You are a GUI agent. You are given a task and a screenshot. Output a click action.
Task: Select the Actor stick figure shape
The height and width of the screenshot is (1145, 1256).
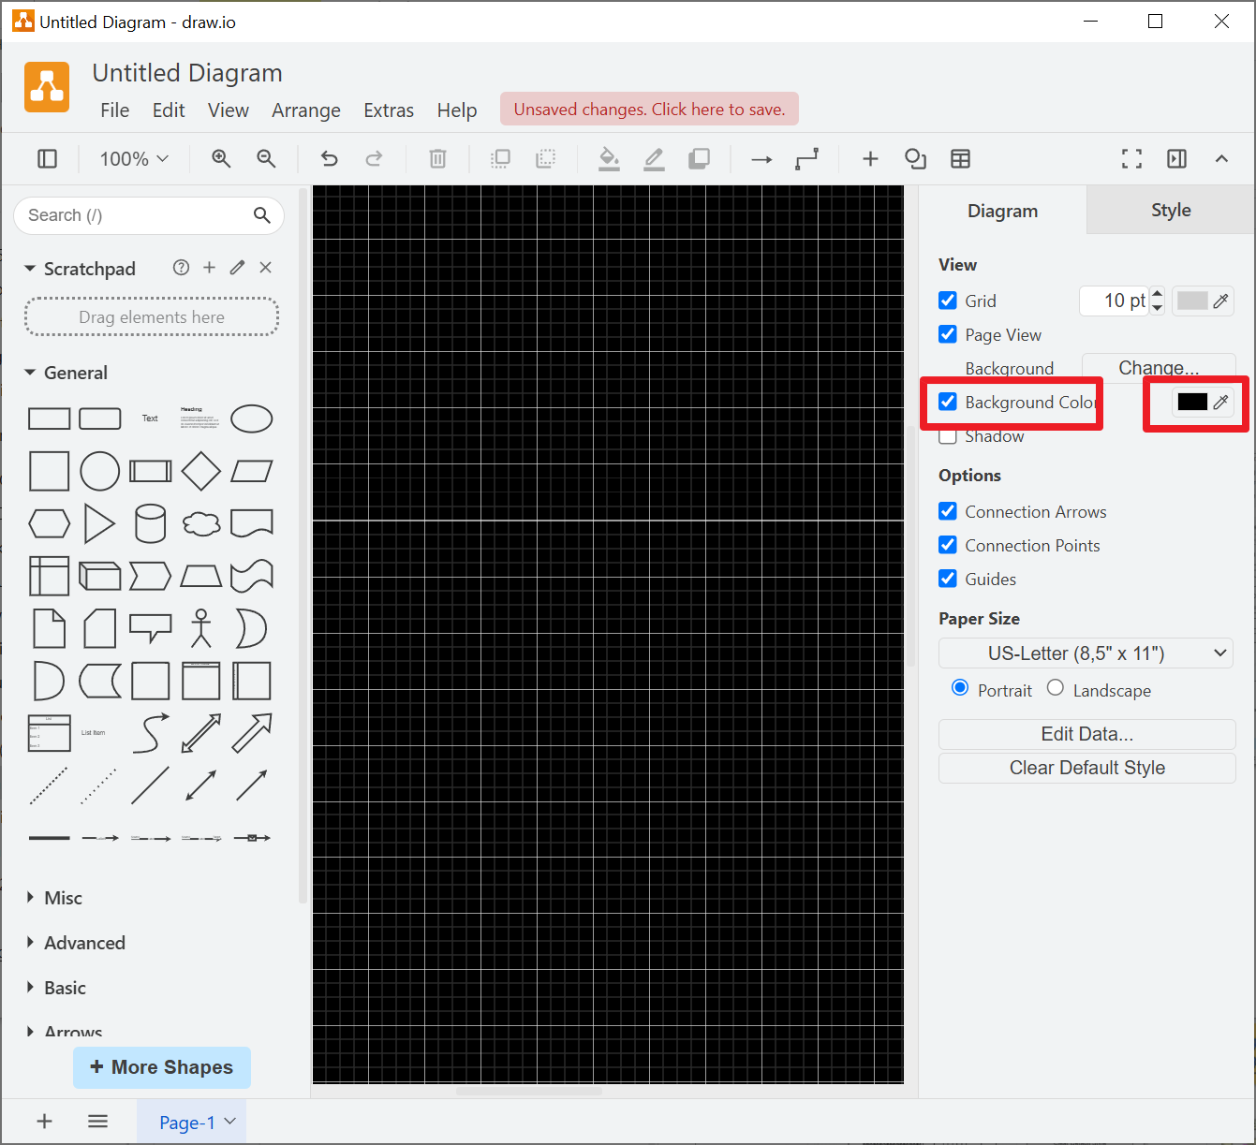[x=200, y=628]
